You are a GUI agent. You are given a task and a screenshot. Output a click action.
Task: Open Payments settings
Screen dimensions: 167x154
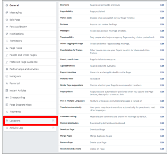coord(30,112)
